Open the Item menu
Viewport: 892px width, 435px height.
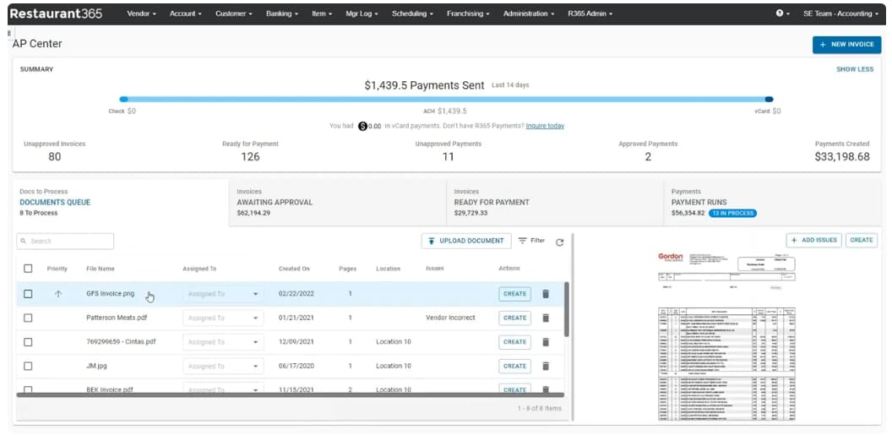322,14
